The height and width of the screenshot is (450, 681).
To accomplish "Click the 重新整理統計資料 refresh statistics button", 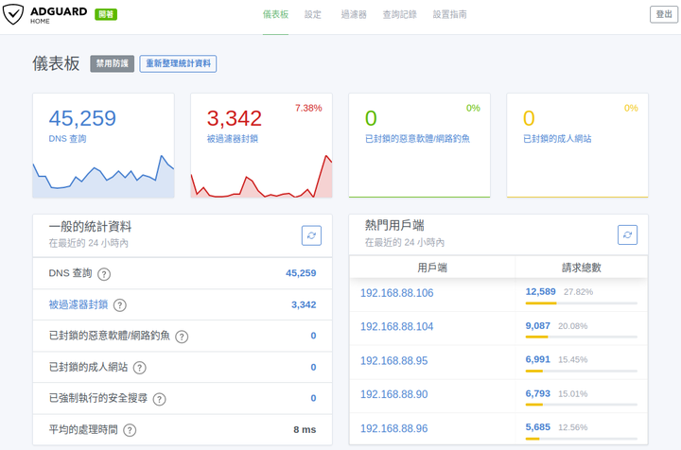I will coord(178,63).
